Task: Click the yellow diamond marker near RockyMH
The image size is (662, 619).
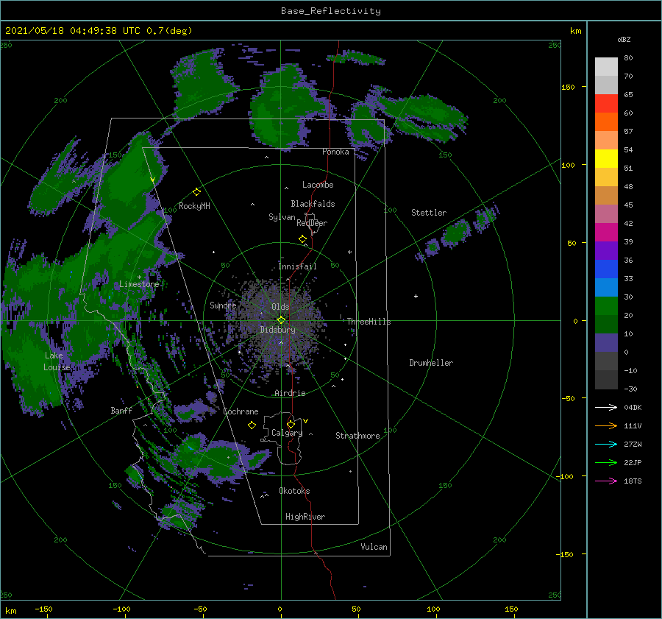Action: [196, 192]
